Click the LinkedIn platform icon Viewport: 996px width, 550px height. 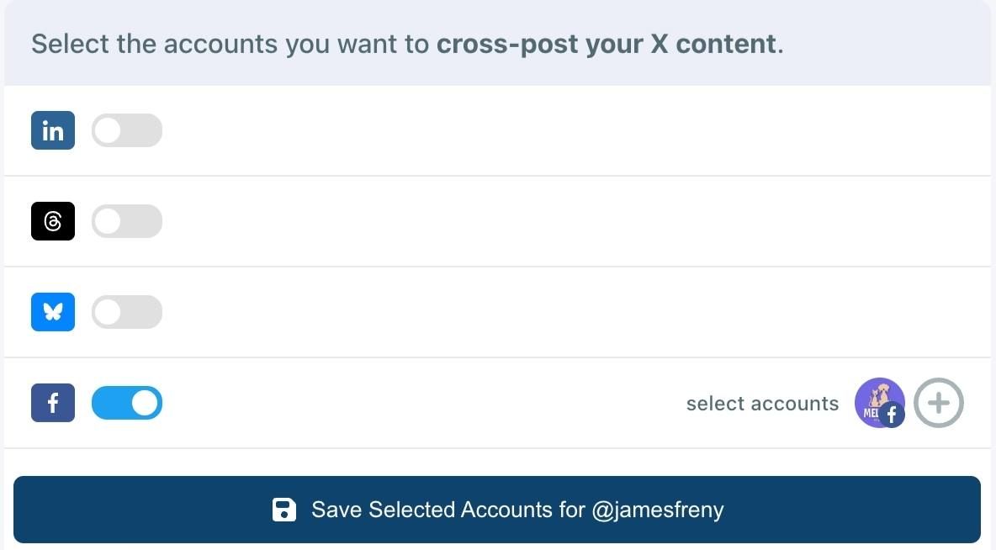[53, 130]
